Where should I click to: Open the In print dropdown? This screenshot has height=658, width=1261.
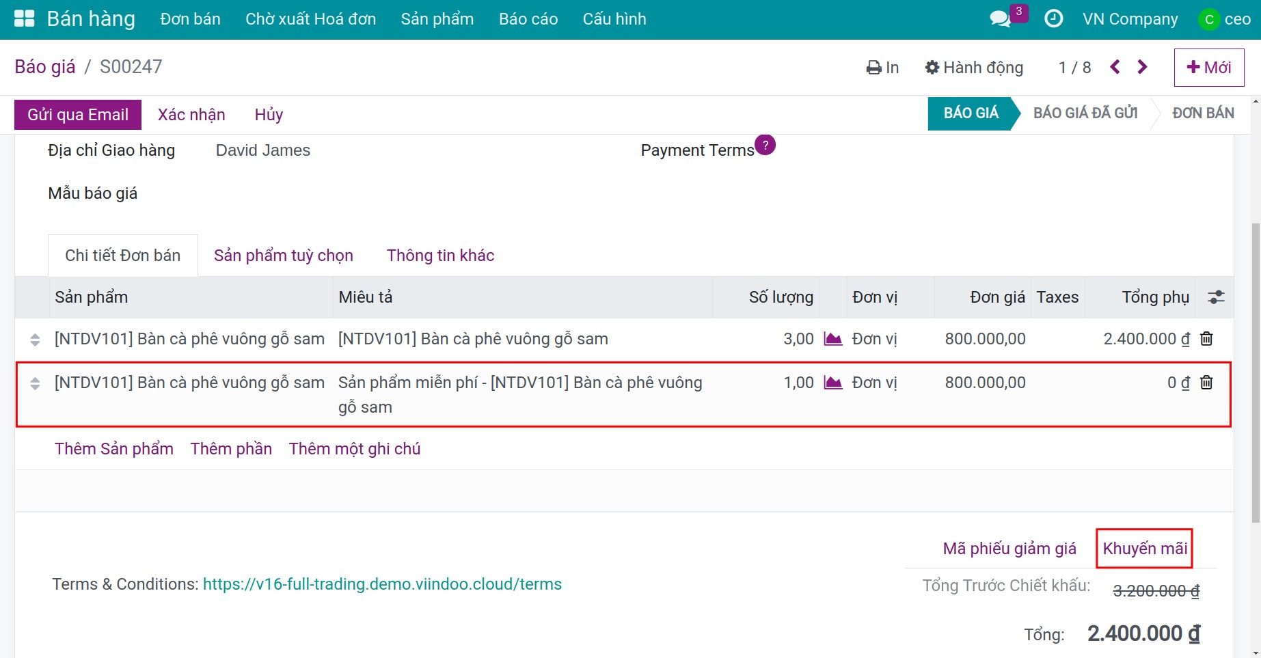(882, 68)
